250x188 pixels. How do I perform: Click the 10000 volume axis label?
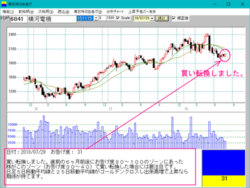pos(12,124)
